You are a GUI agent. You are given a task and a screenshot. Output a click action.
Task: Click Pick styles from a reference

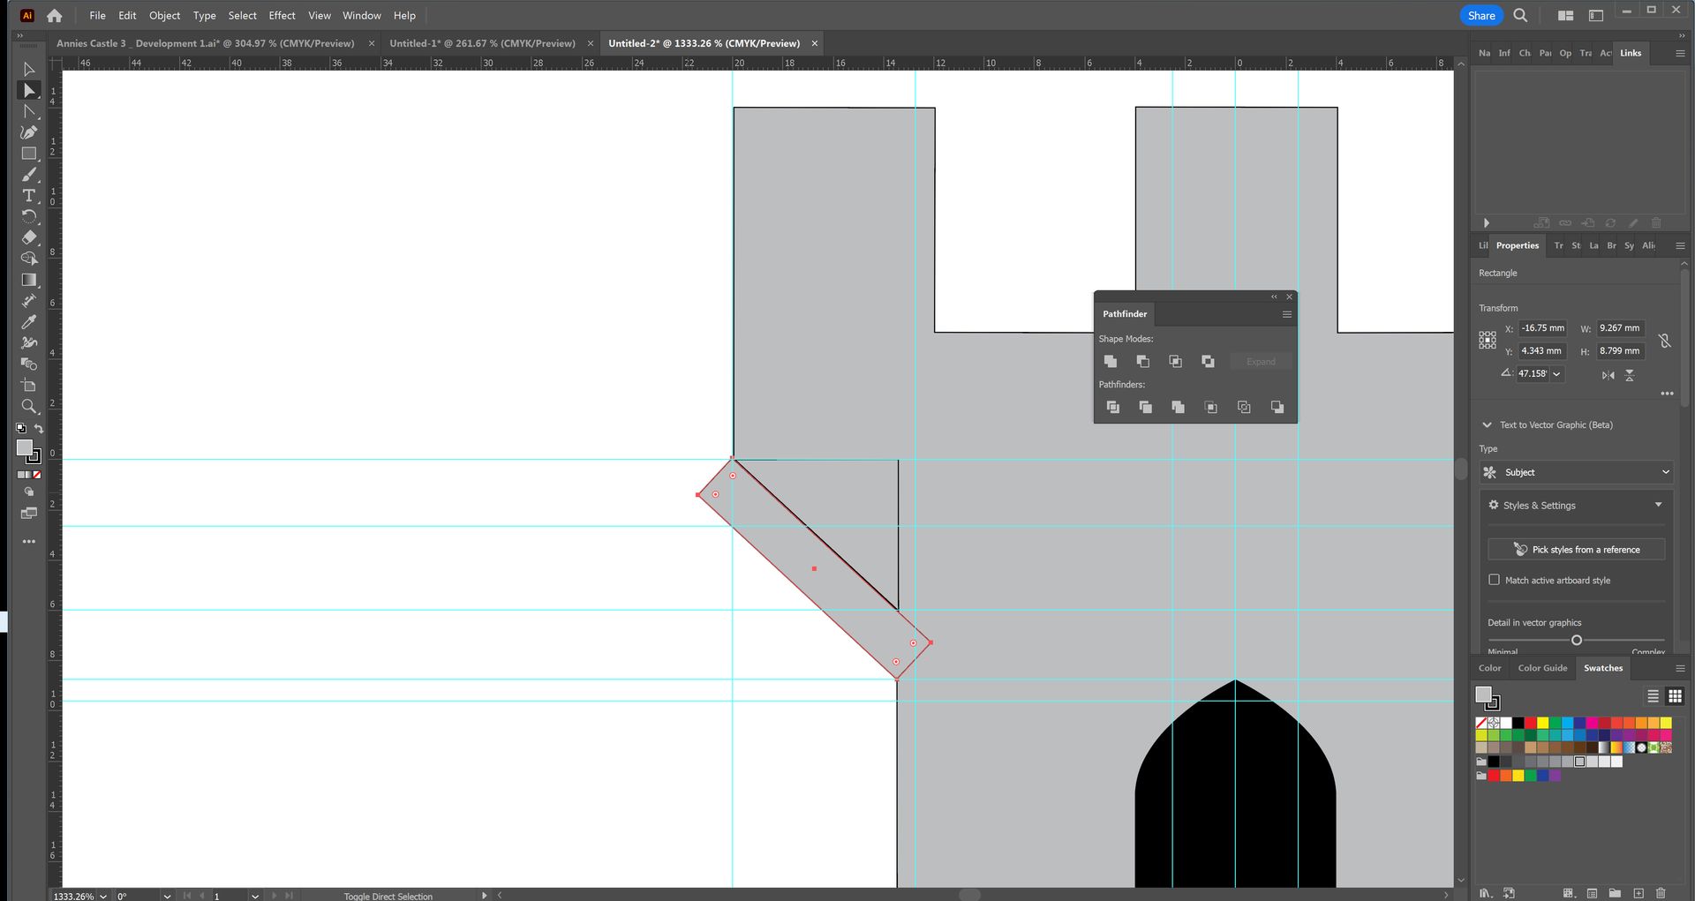(x=1577, y=550)
